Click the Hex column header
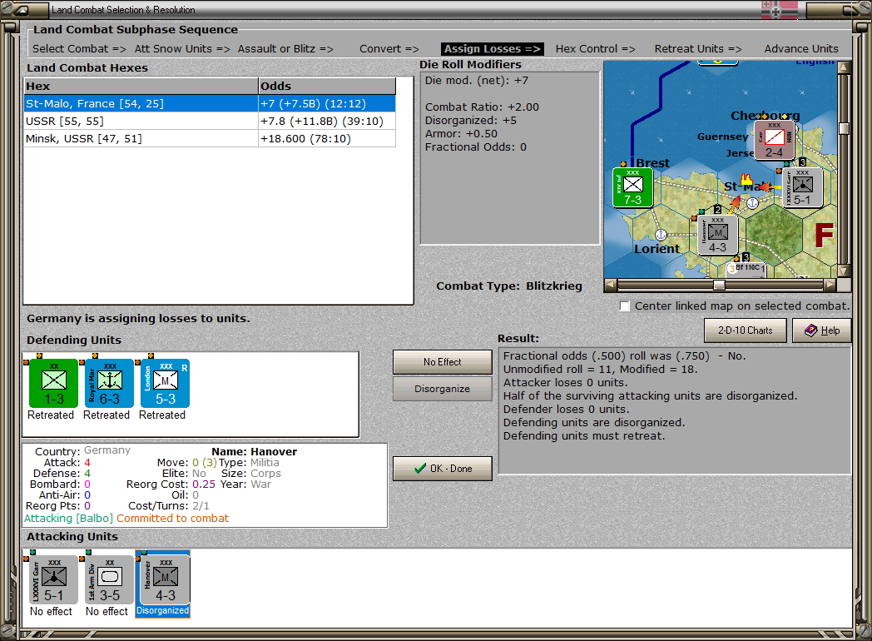The image size is (872, 641). tap(141, 86)
